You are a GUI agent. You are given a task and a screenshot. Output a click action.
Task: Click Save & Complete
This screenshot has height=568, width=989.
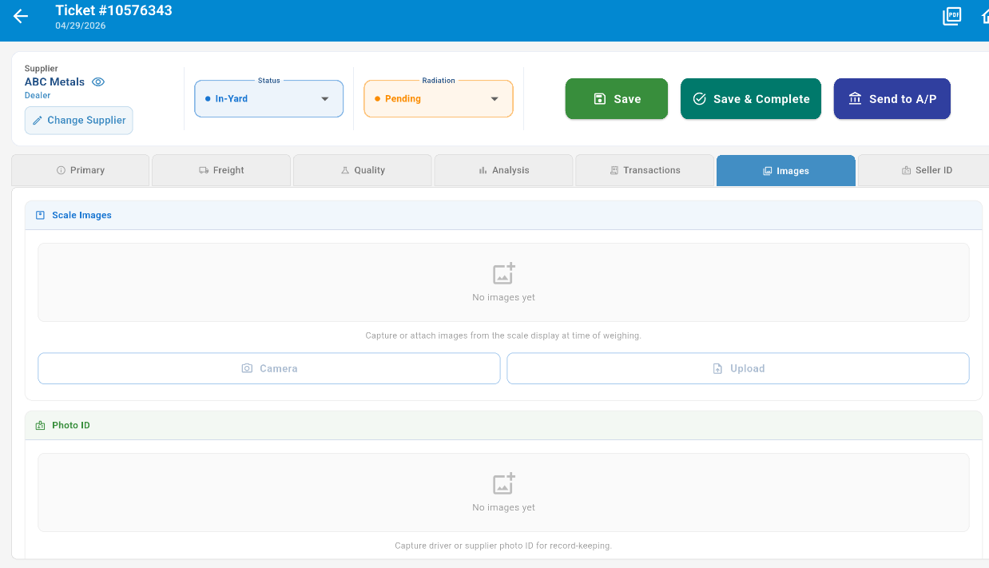click(751, 99)
